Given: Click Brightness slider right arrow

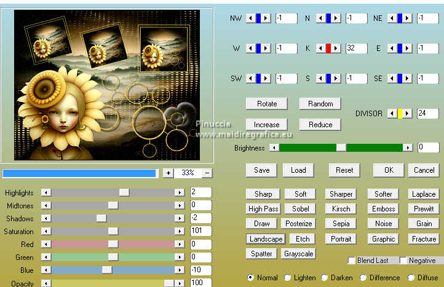Looking at the screenshot, I should tap(408, 147).
